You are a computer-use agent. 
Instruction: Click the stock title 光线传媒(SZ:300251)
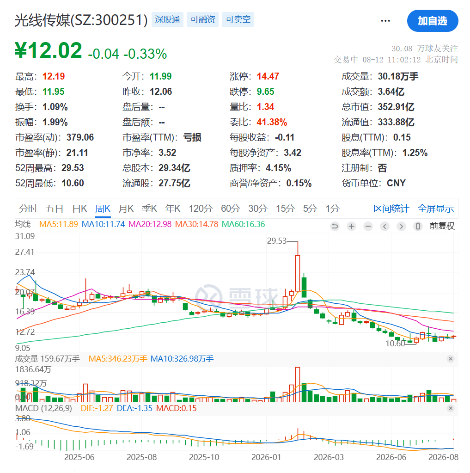tap(81, 20)
